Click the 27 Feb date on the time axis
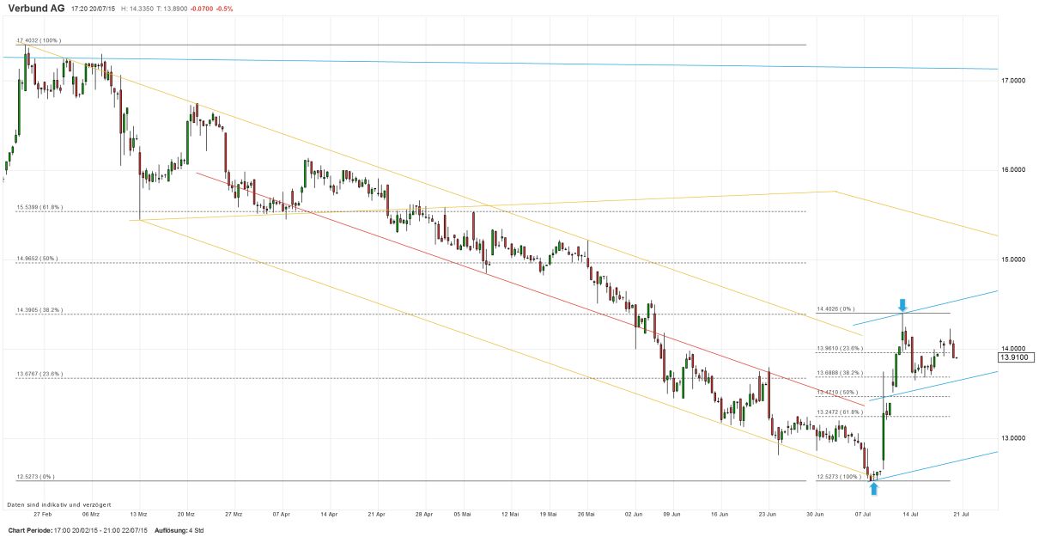This screenshot has width=1039, height=537. (43, 514)
